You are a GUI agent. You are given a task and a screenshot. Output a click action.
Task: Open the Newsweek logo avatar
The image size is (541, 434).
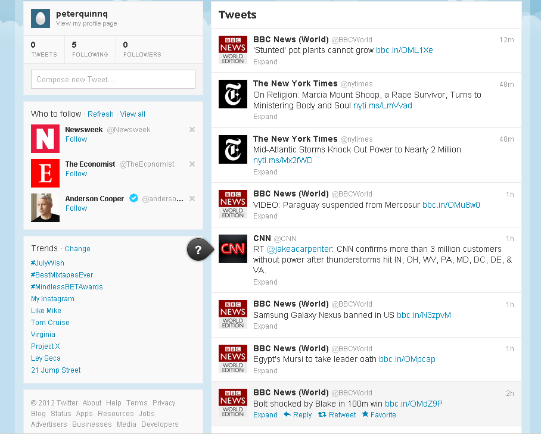coord(45,139)
